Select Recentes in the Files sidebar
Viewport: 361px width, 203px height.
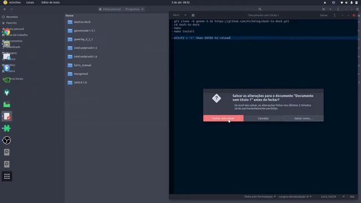click(x=12, y=17)
